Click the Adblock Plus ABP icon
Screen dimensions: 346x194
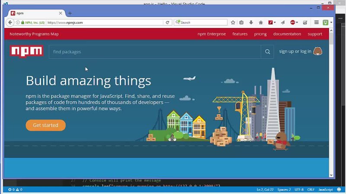point(293,22)
